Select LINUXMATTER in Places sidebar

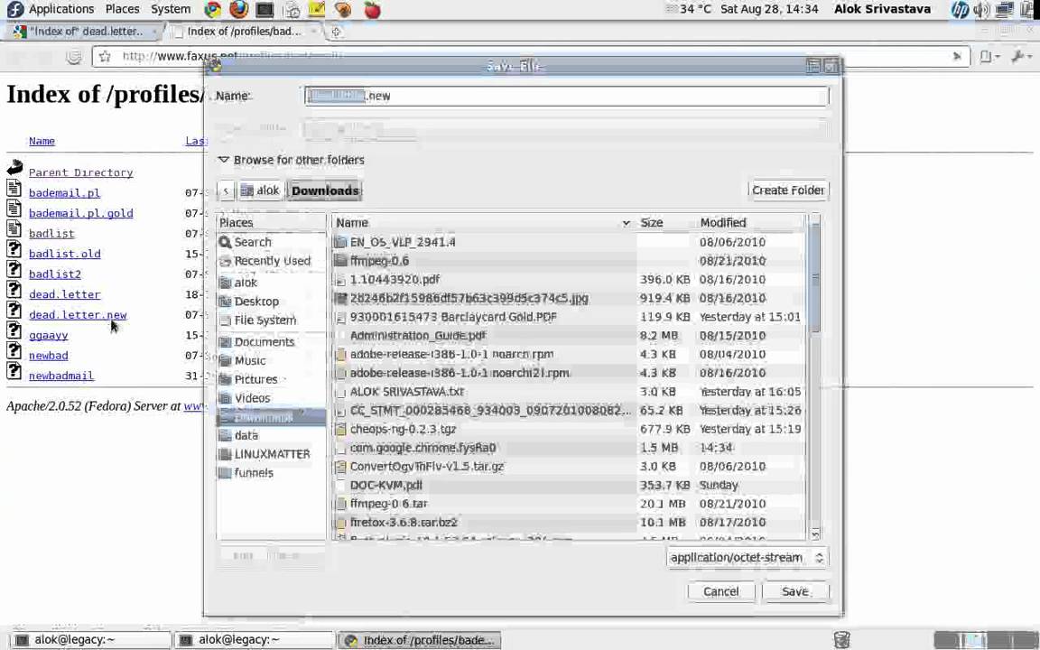pos(271,454)
